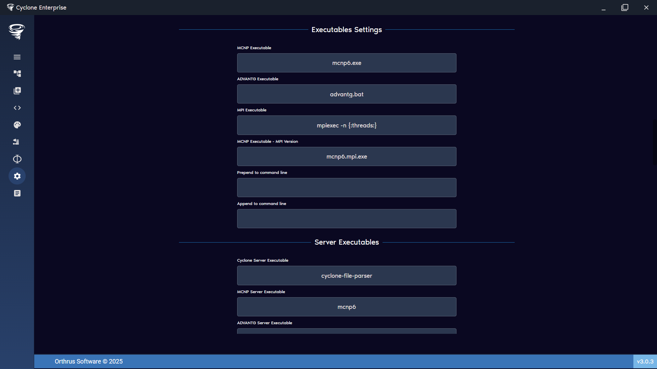The height and width of the screenshot is (369, 657).
Task: Edit the mcnp6.mpi.exe field
Action: tap(346, 156)
